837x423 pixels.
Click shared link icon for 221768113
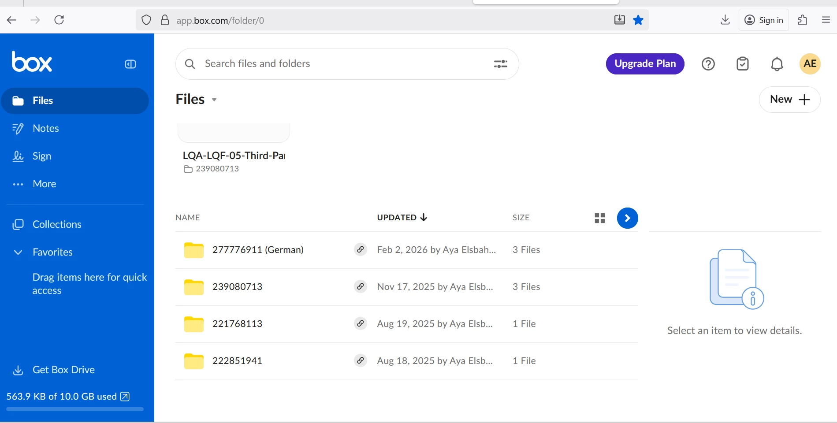tap(361, 323)
